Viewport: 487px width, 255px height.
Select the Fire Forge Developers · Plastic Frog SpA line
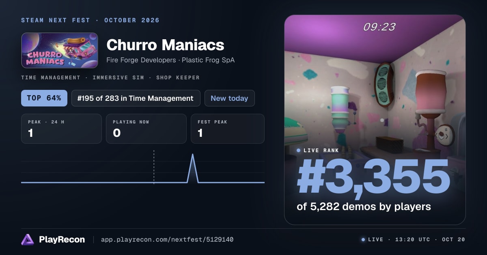pos(170,60)
